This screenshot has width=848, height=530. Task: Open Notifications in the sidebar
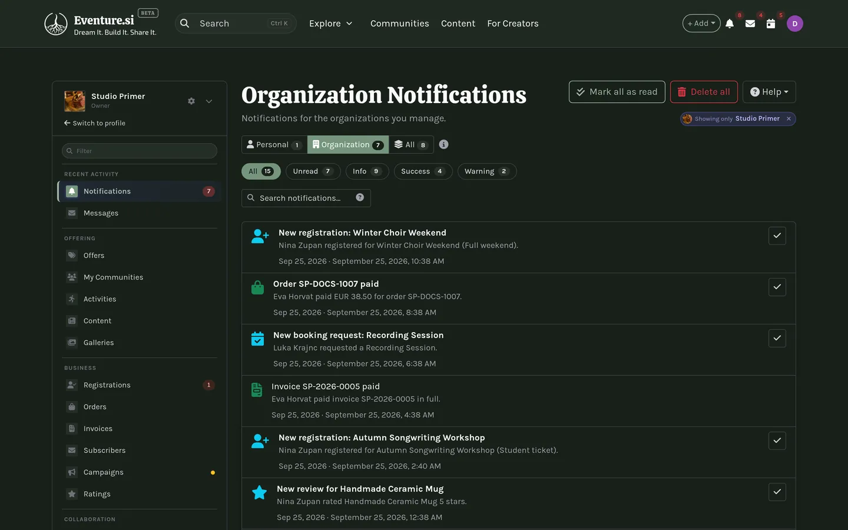pos(140,191)
